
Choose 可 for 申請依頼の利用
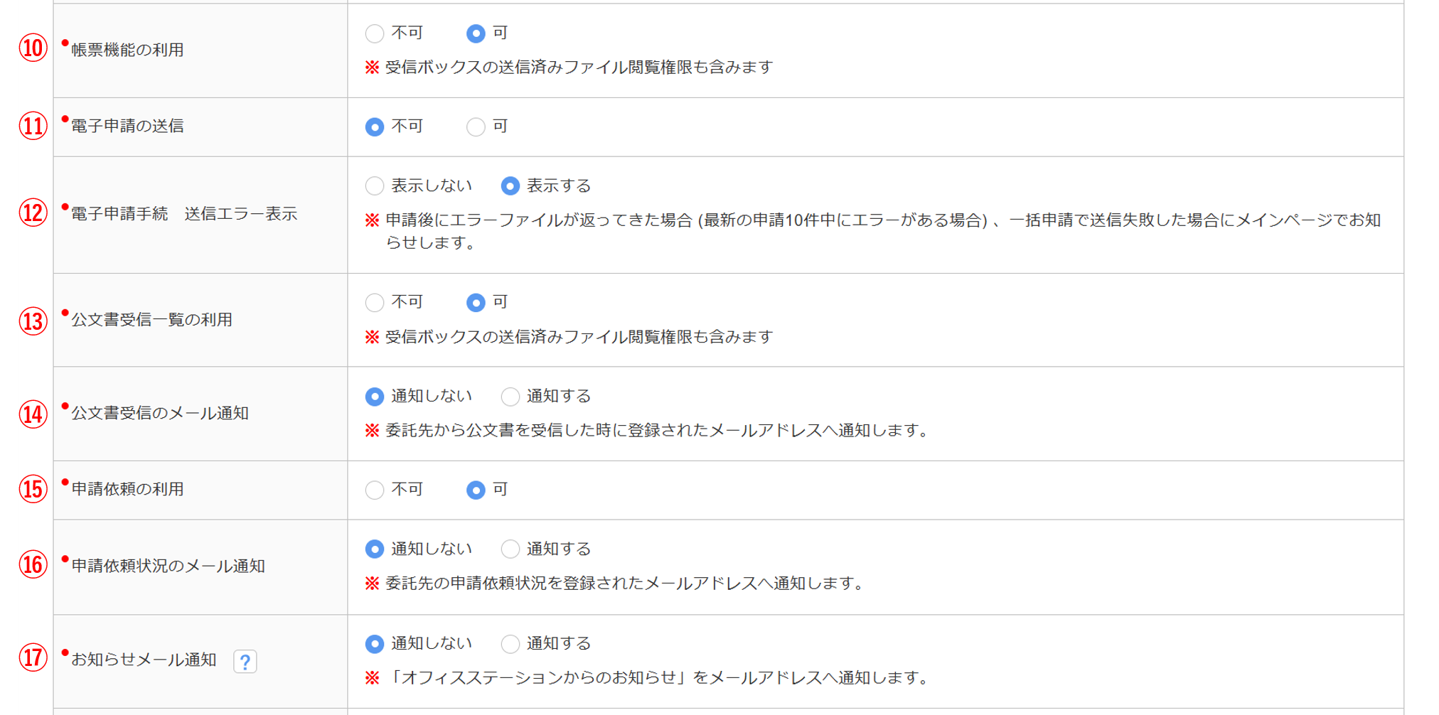(x=476, y=490)
